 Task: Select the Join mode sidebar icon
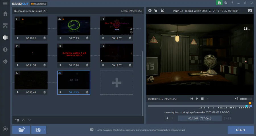coord(5,38)
